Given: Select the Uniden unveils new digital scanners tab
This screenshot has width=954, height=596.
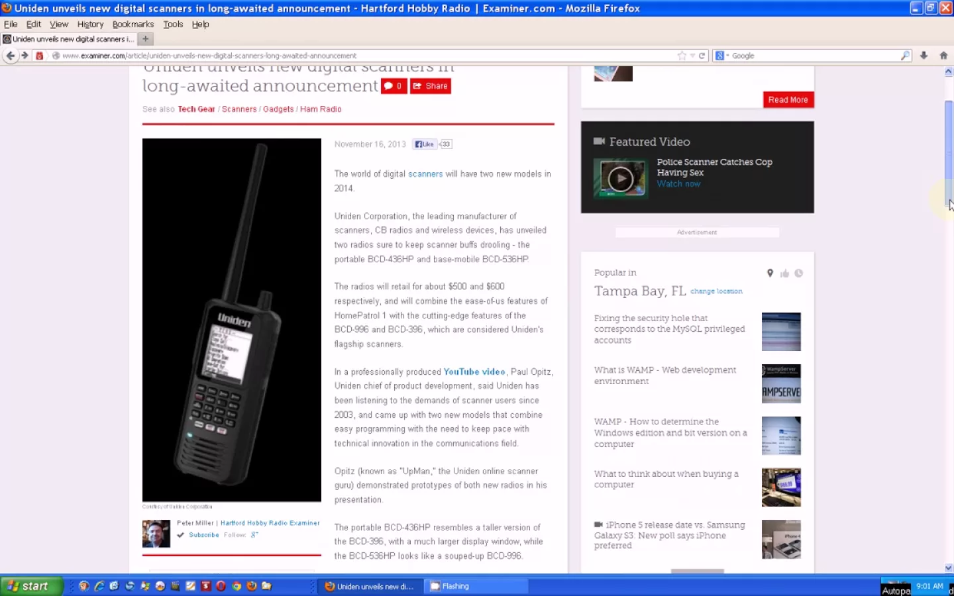Looking at the screenshot, I should point(69,39).
